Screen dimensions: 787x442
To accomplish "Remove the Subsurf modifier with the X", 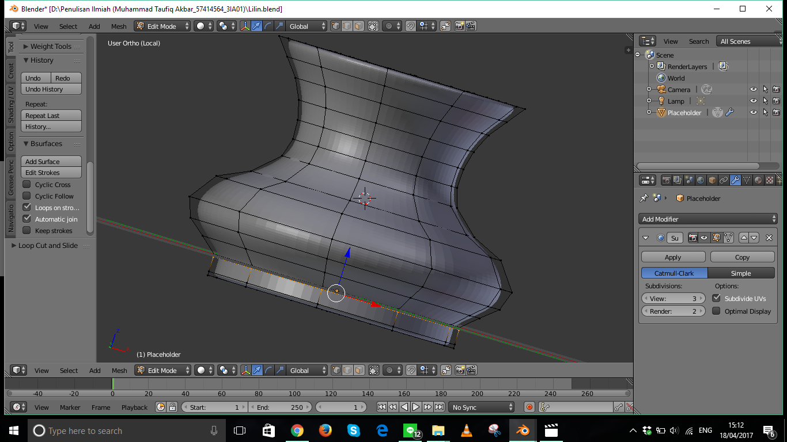I will 769,238.
